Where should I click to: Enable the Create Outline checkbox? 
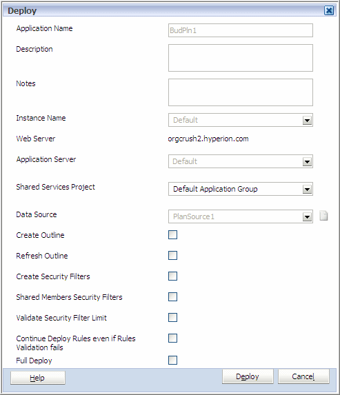[172, 235]
